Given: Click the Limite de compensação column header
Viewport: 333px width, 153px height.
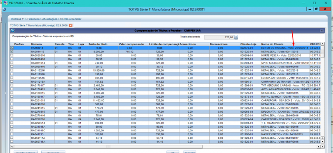Looking at the screenshot, I should 164,44.
